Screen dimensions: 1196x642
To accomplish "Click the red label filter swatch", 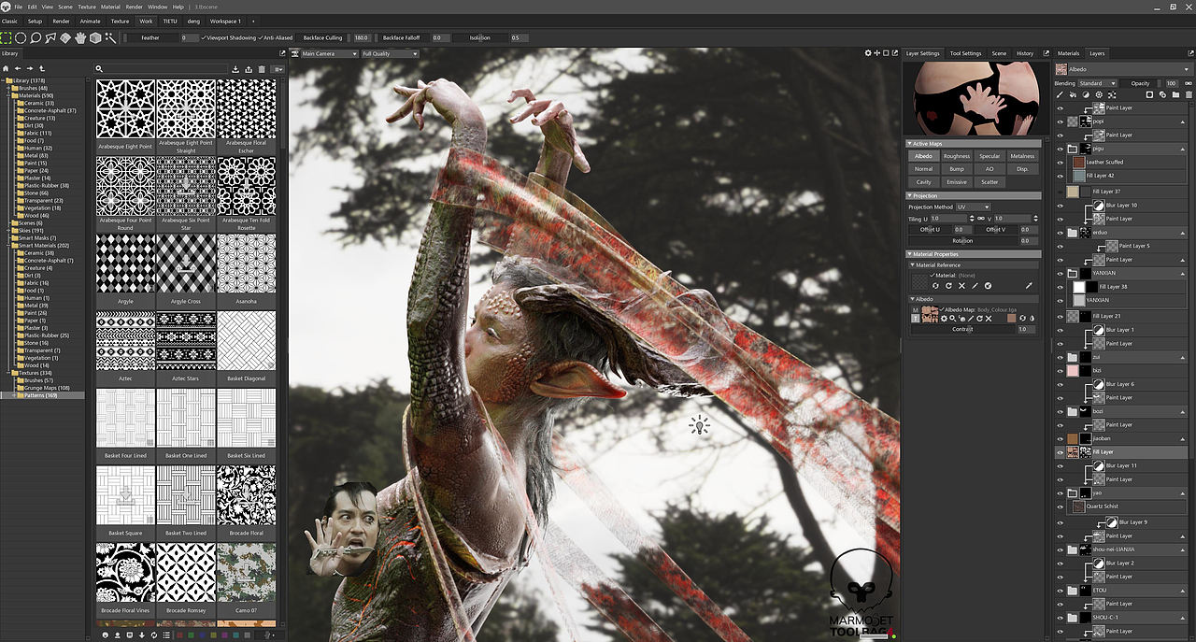I will 179,635.
